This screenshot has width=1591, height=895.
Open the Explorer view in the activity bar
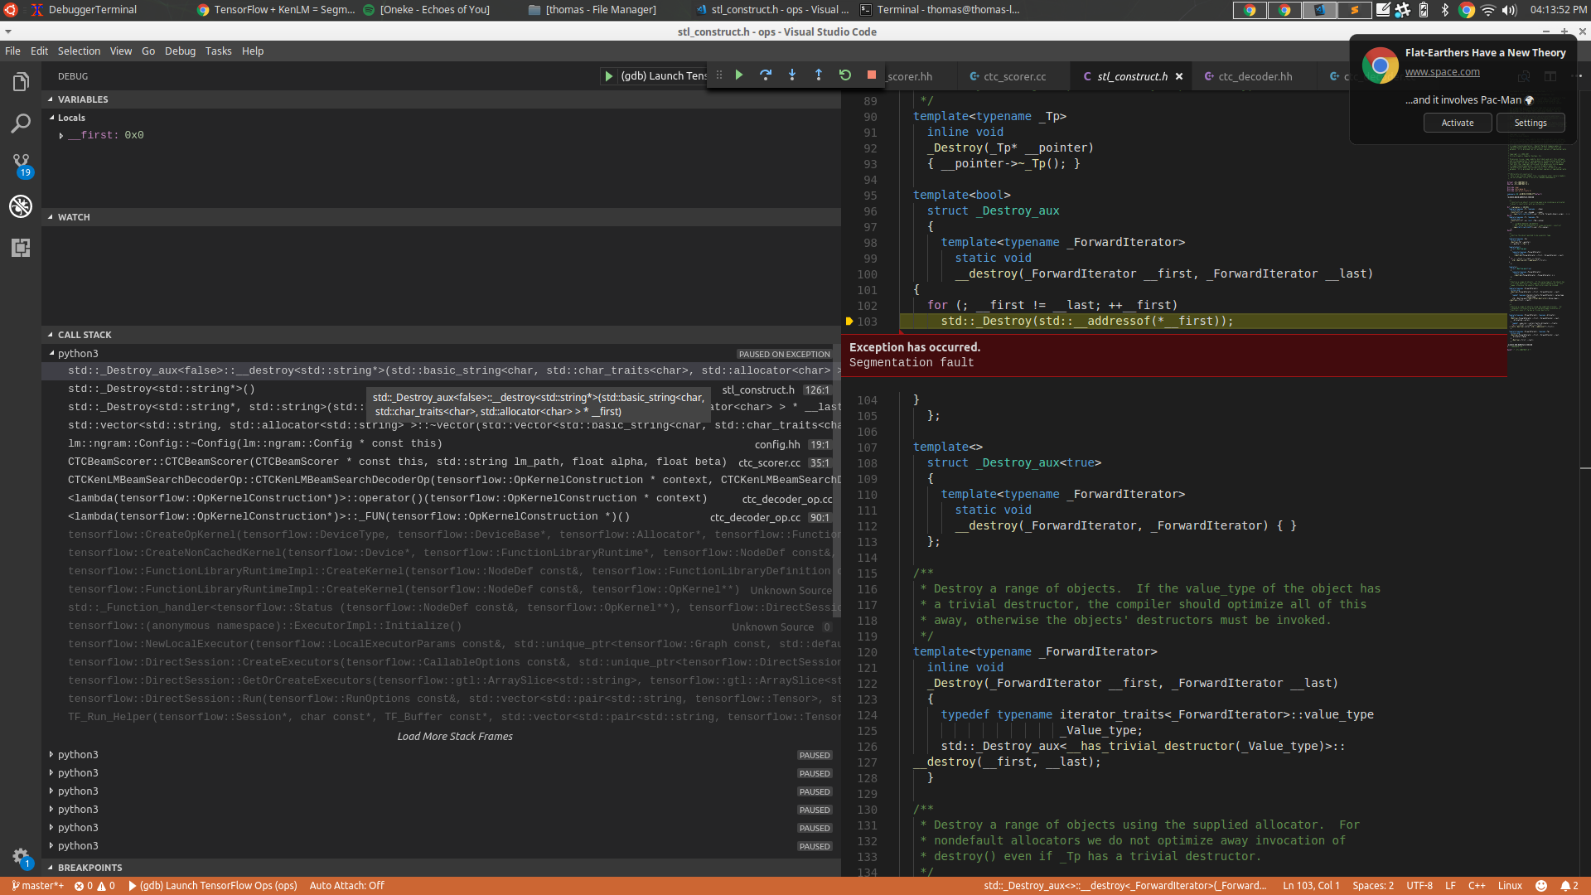(x=21, y=81)
